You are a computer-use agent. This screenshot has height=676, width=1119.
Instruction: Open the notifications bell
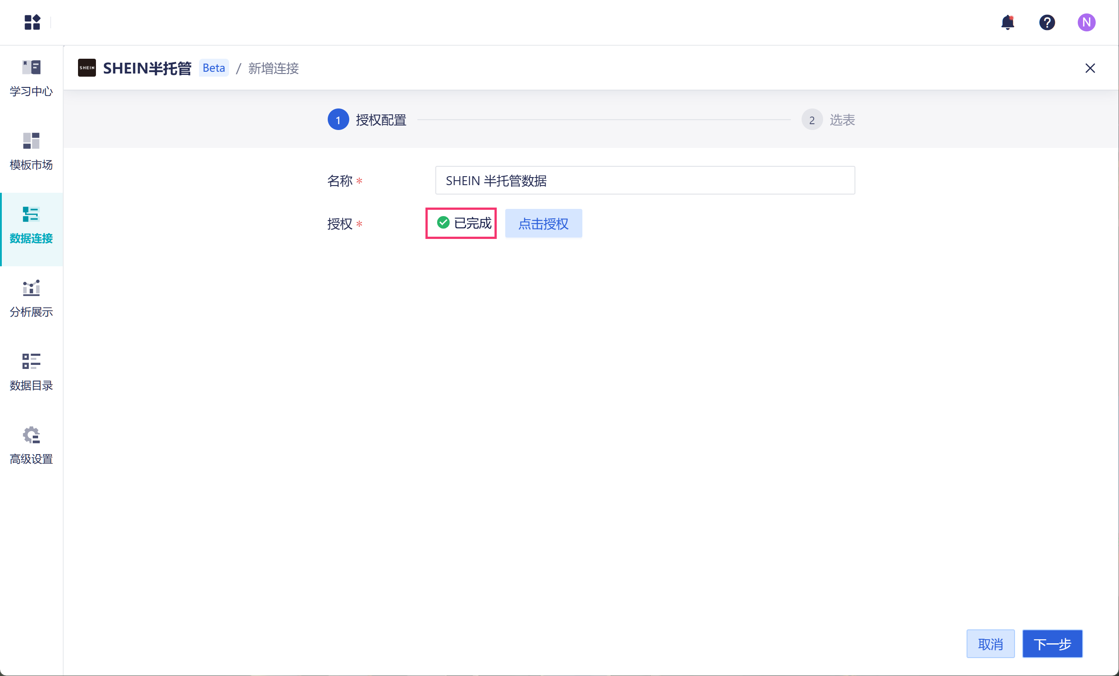[x=1007, y=22]
